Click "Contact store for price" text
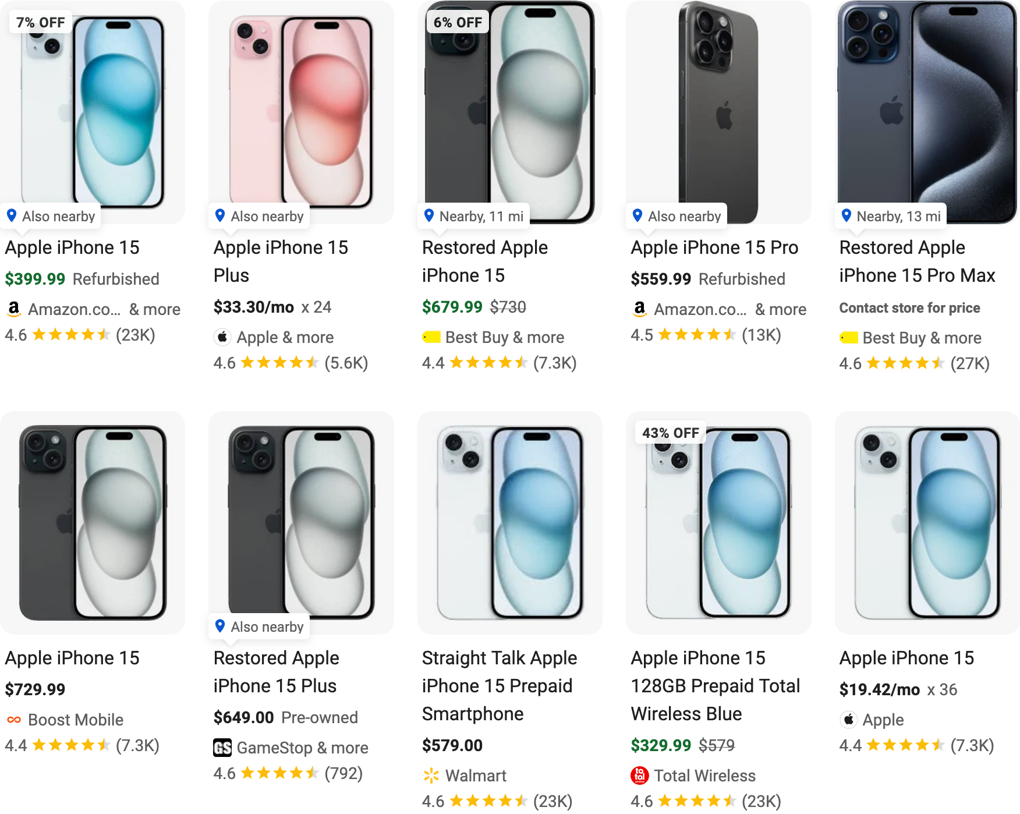The width and height of the screenshot is (1020, 814). [x=909, y=308]
